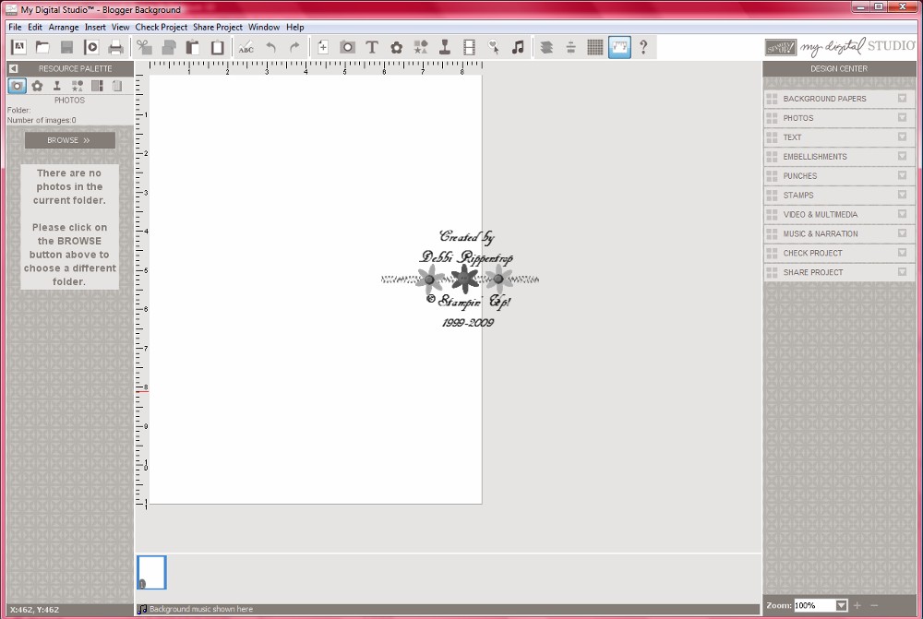This screenshot has height=619, width=923.
Task: Open the View menu
Action: 120,27
